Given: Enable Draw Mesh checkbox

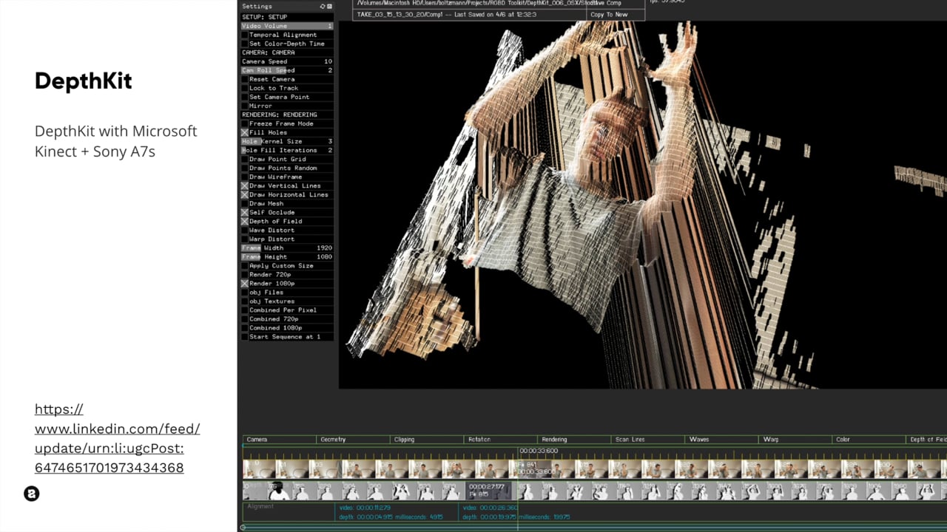Looking at the screenshot, I should [x=245, y=203].
